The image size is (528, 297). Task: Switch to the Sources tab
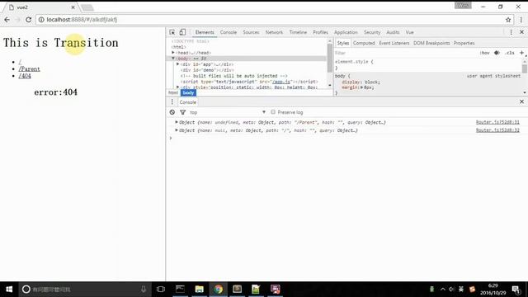251,32
